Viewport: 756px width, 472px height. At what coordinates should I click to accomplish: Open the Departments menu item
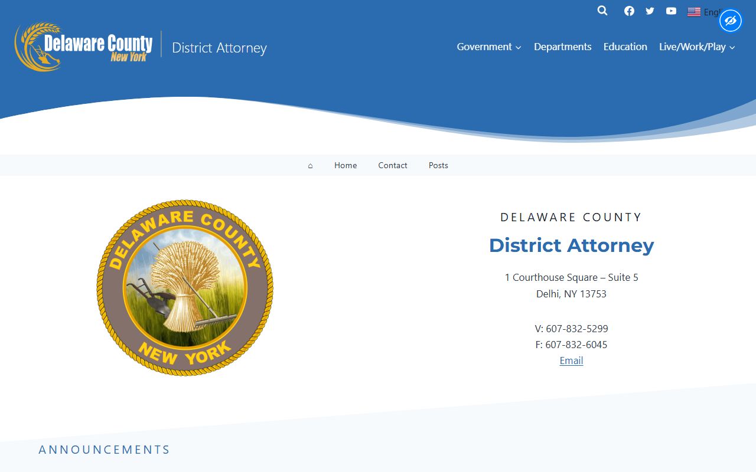562,47
